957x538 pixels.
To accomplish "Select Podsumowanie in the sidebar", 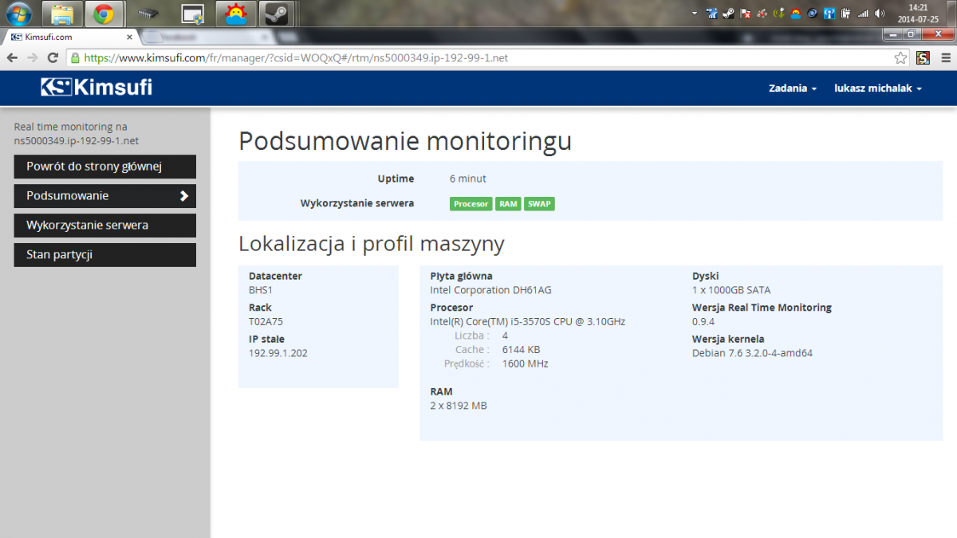I will pos(105,196).
